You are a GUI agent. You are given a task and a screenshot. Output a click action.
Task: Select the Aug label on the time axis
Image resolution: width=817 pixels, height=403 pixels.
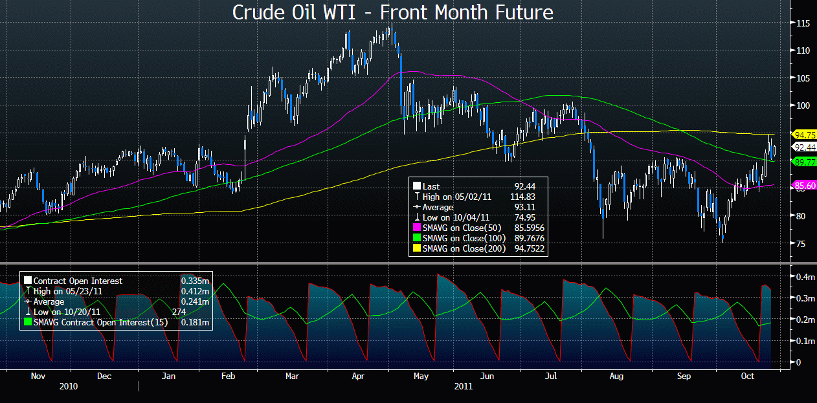pyautogui.click(x=618, y=376)
